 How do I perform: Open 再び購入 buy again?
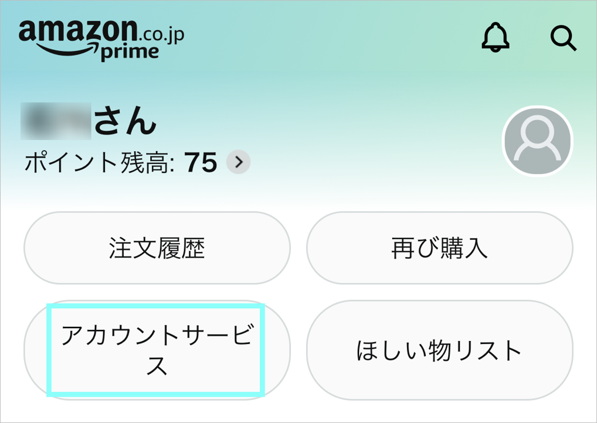click(439, 248)
